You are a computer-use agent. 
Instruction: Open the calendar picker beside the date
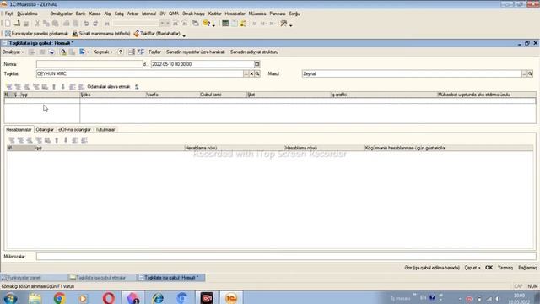[256, 64]
